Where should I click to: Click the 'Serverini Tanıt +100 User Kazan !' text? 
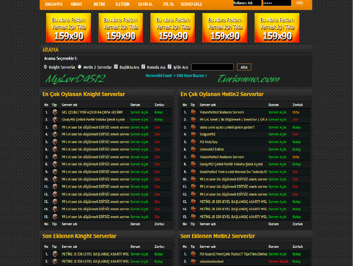coord(176,76)
